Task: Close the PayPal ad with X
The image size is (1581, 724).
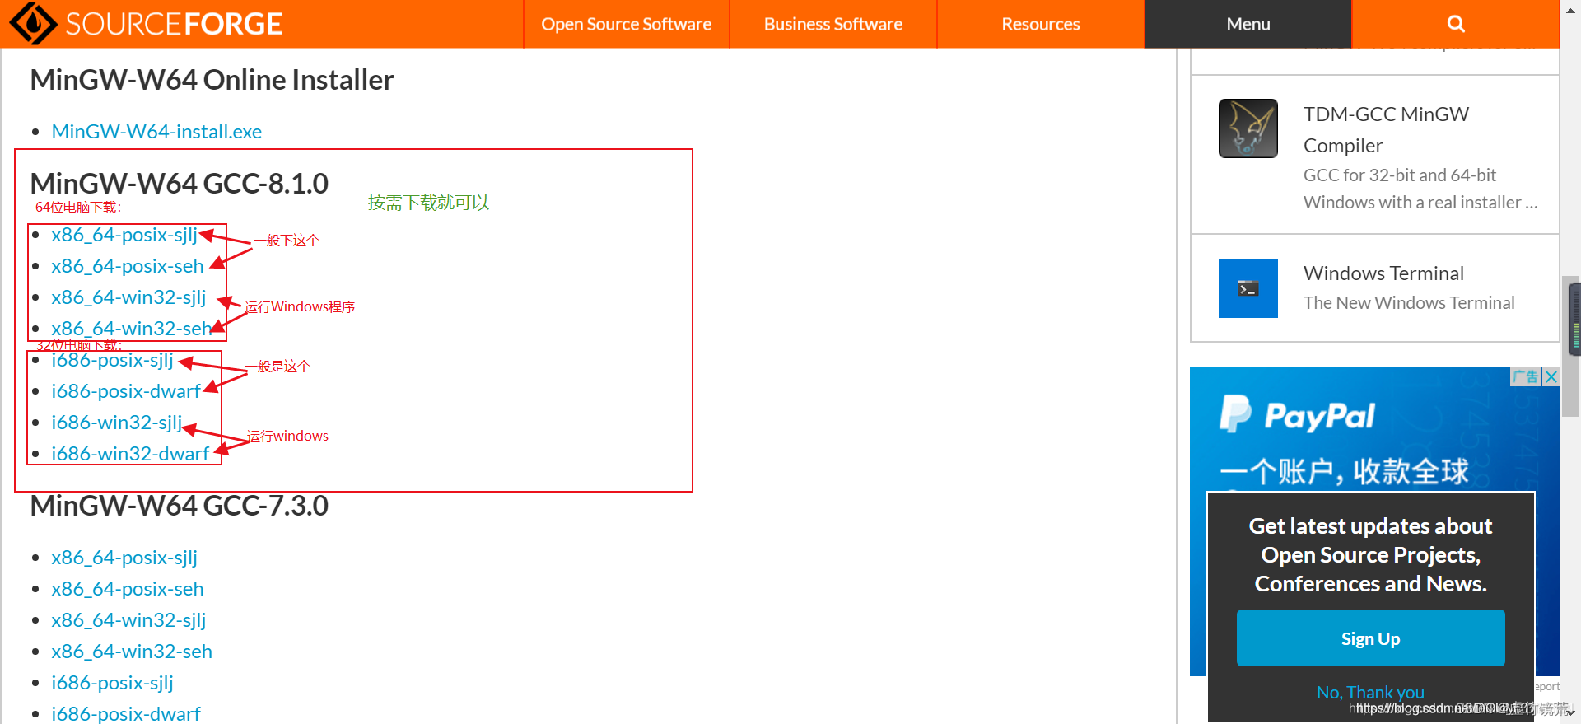Action: (1551, 376)
